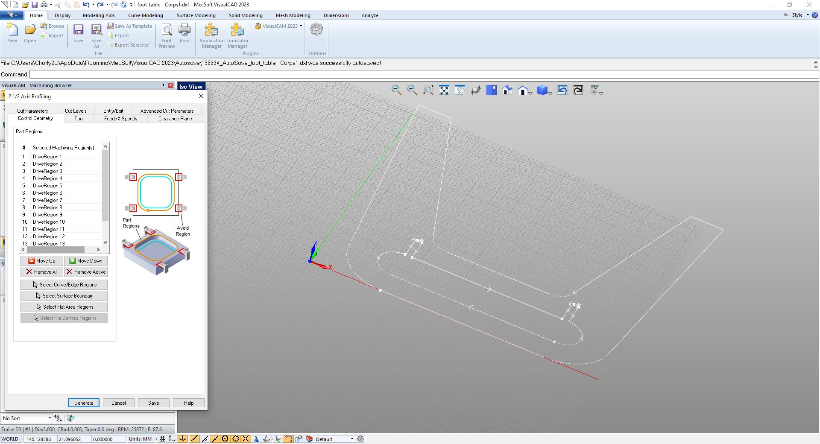Viewport: 820px width, 444px height.
Task: Toggle the viewport layout icon
Action: (492, 90)
